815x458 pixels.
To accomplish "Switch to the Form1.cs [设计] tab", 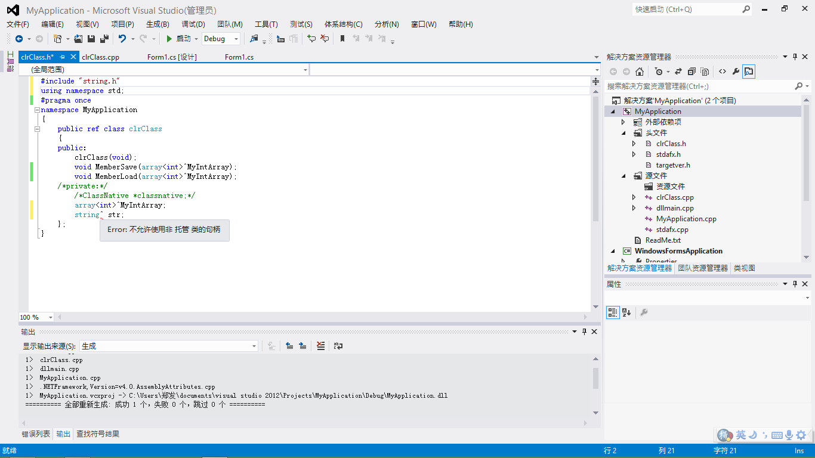I will click(172, 57).
